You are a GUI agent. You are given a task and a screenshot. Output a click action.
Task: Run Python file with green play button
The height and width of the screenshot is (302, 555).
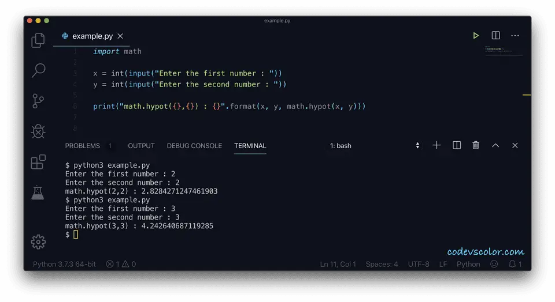pos(476,36)
